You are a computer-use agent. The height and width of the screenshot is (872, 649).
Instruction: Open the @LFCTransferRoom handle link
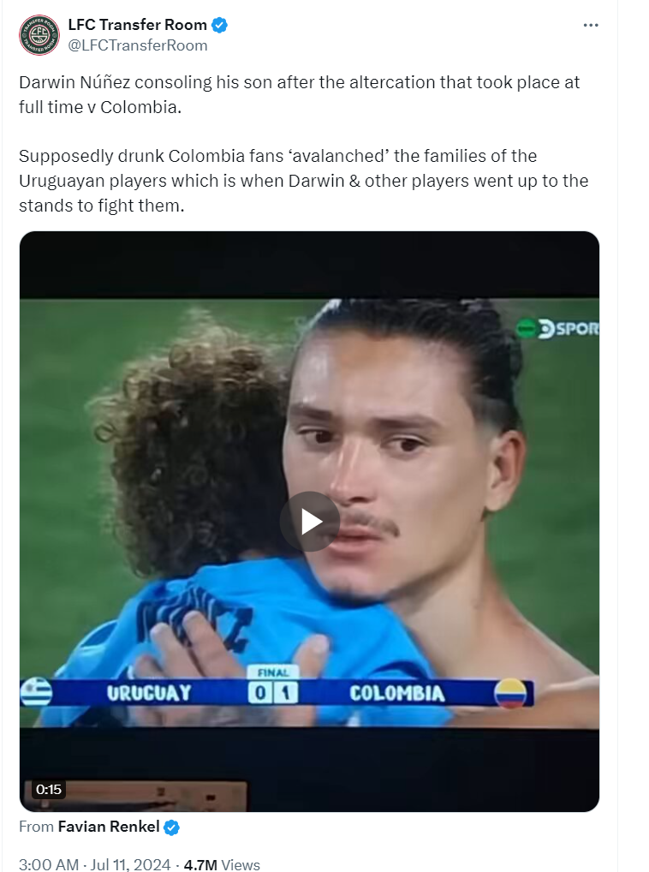[138, 45]
